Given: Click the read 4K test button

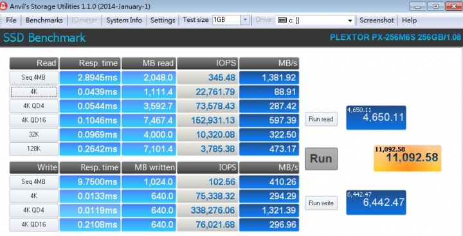Looking at the screenshot, I should pyautogui.click(x=33, y=92).
